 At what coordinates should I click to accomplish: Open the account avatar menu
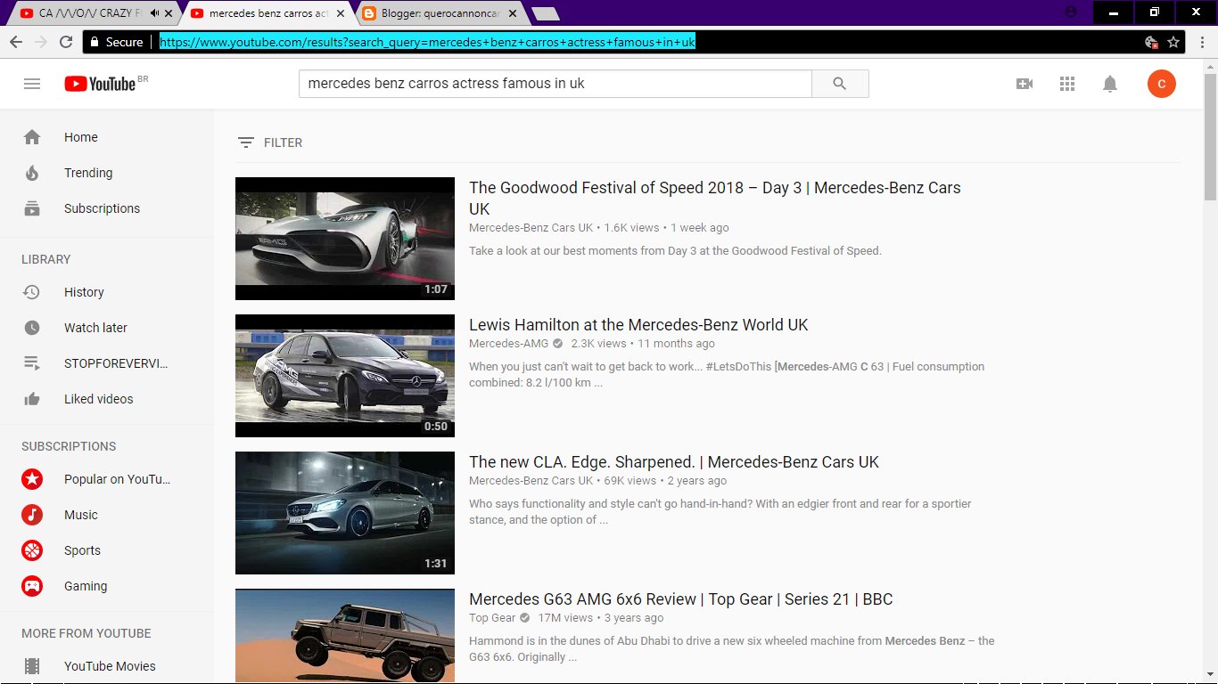point(1161,84)
